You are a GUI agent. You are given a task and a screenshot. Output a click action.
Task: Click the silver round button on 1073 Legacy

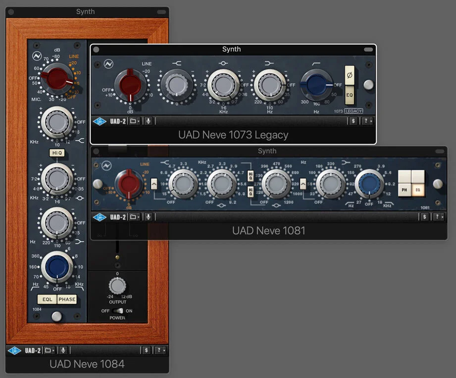point(369,85)
